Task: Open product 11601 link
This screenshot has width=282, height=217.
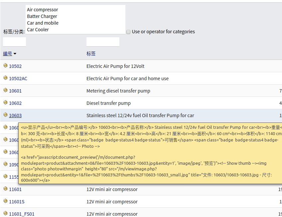Action: click(15, 189)
